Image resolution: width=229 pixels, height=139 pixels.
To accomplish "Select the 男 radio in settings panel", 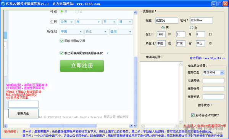I will [163, 27].
